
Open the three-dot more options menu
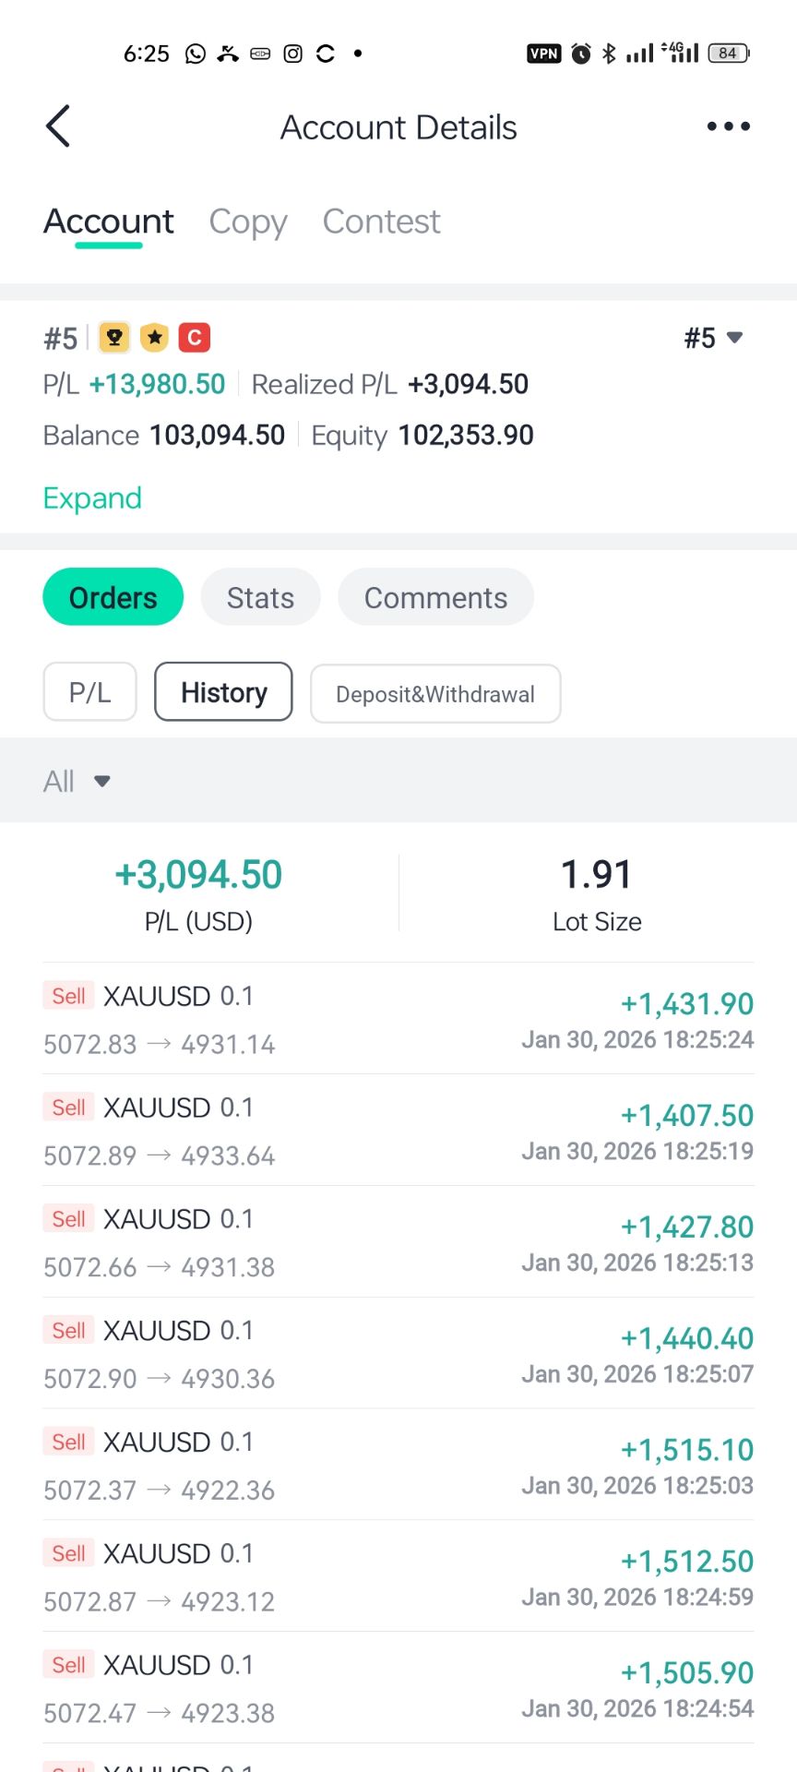728,126
